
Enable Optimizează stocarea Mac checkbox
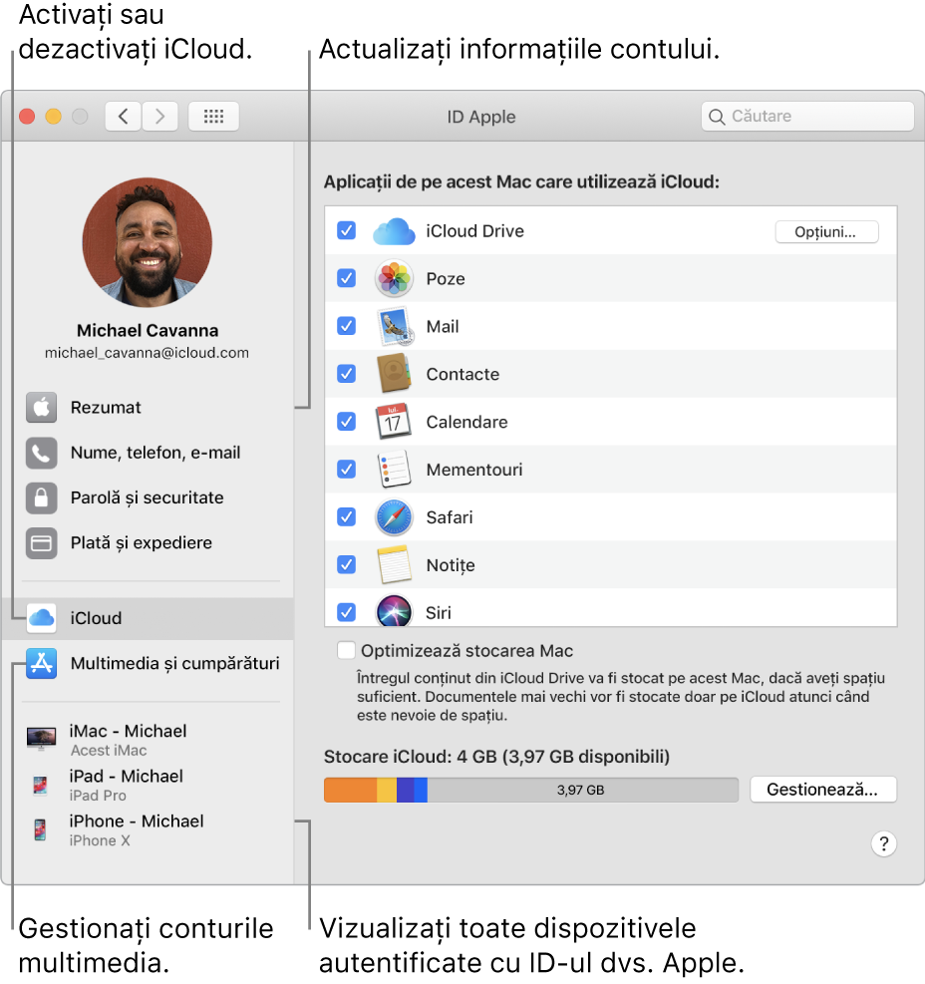(347, 650)
